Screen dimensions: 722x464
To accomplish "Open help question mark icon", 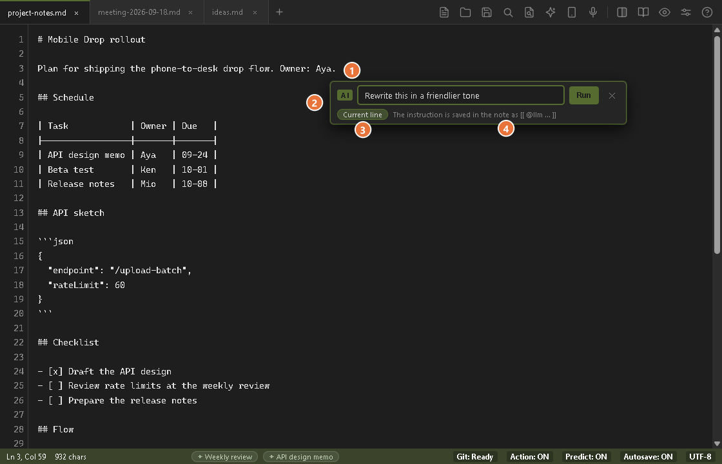I will [707, 12].
